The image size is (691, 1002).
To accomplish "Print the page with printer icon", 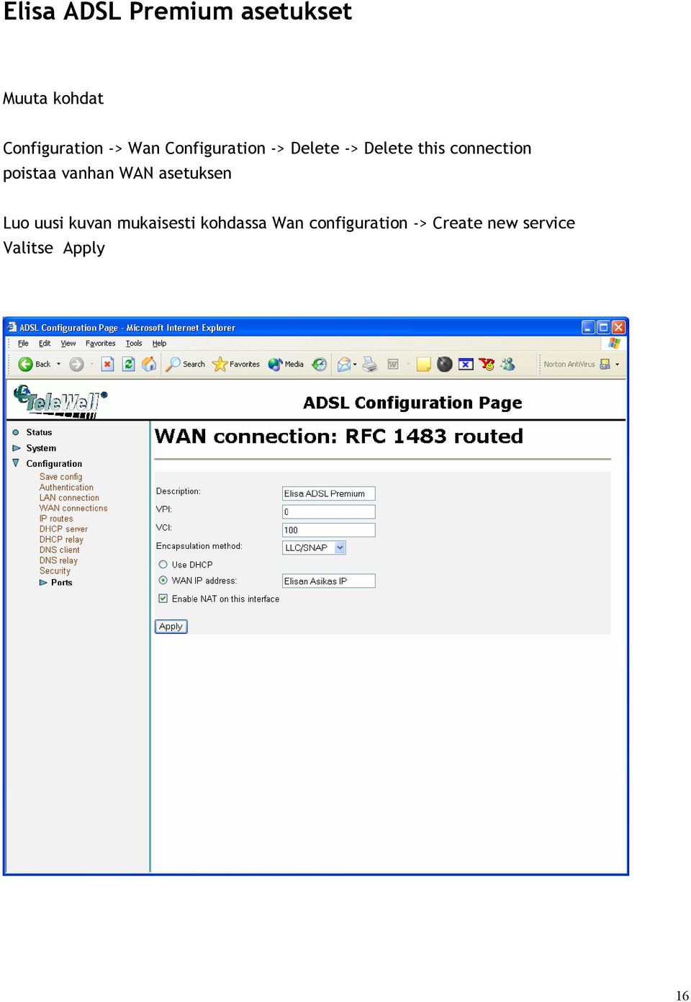I will coord(370,364).
